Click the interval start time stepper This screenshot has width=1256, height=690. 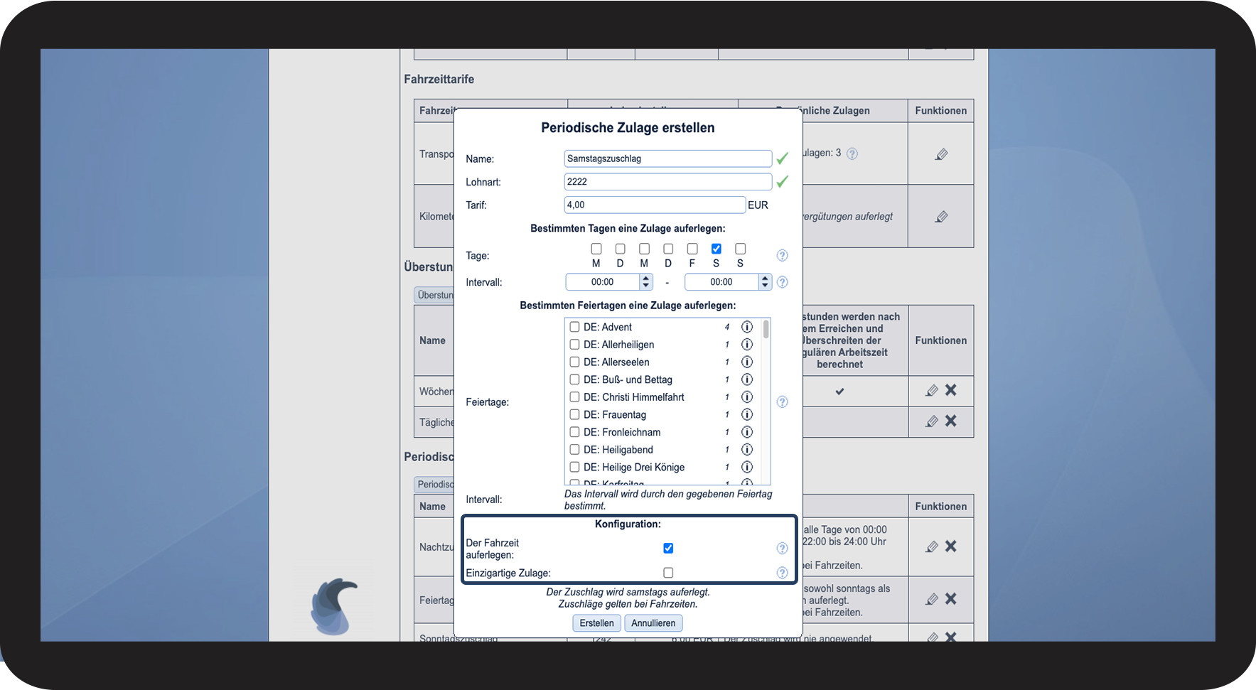646,282
